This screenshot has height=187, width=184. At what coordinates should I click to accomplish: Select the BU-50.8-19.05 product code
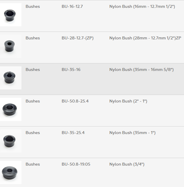(76, 164)
